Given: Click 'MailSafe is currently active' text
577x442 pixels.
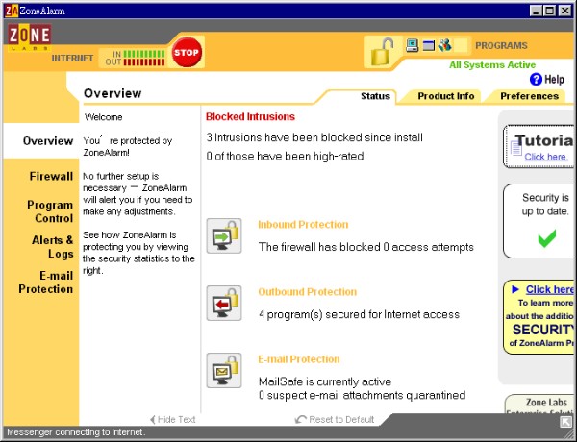Looking at the screenshot, I should pos(325,381).
